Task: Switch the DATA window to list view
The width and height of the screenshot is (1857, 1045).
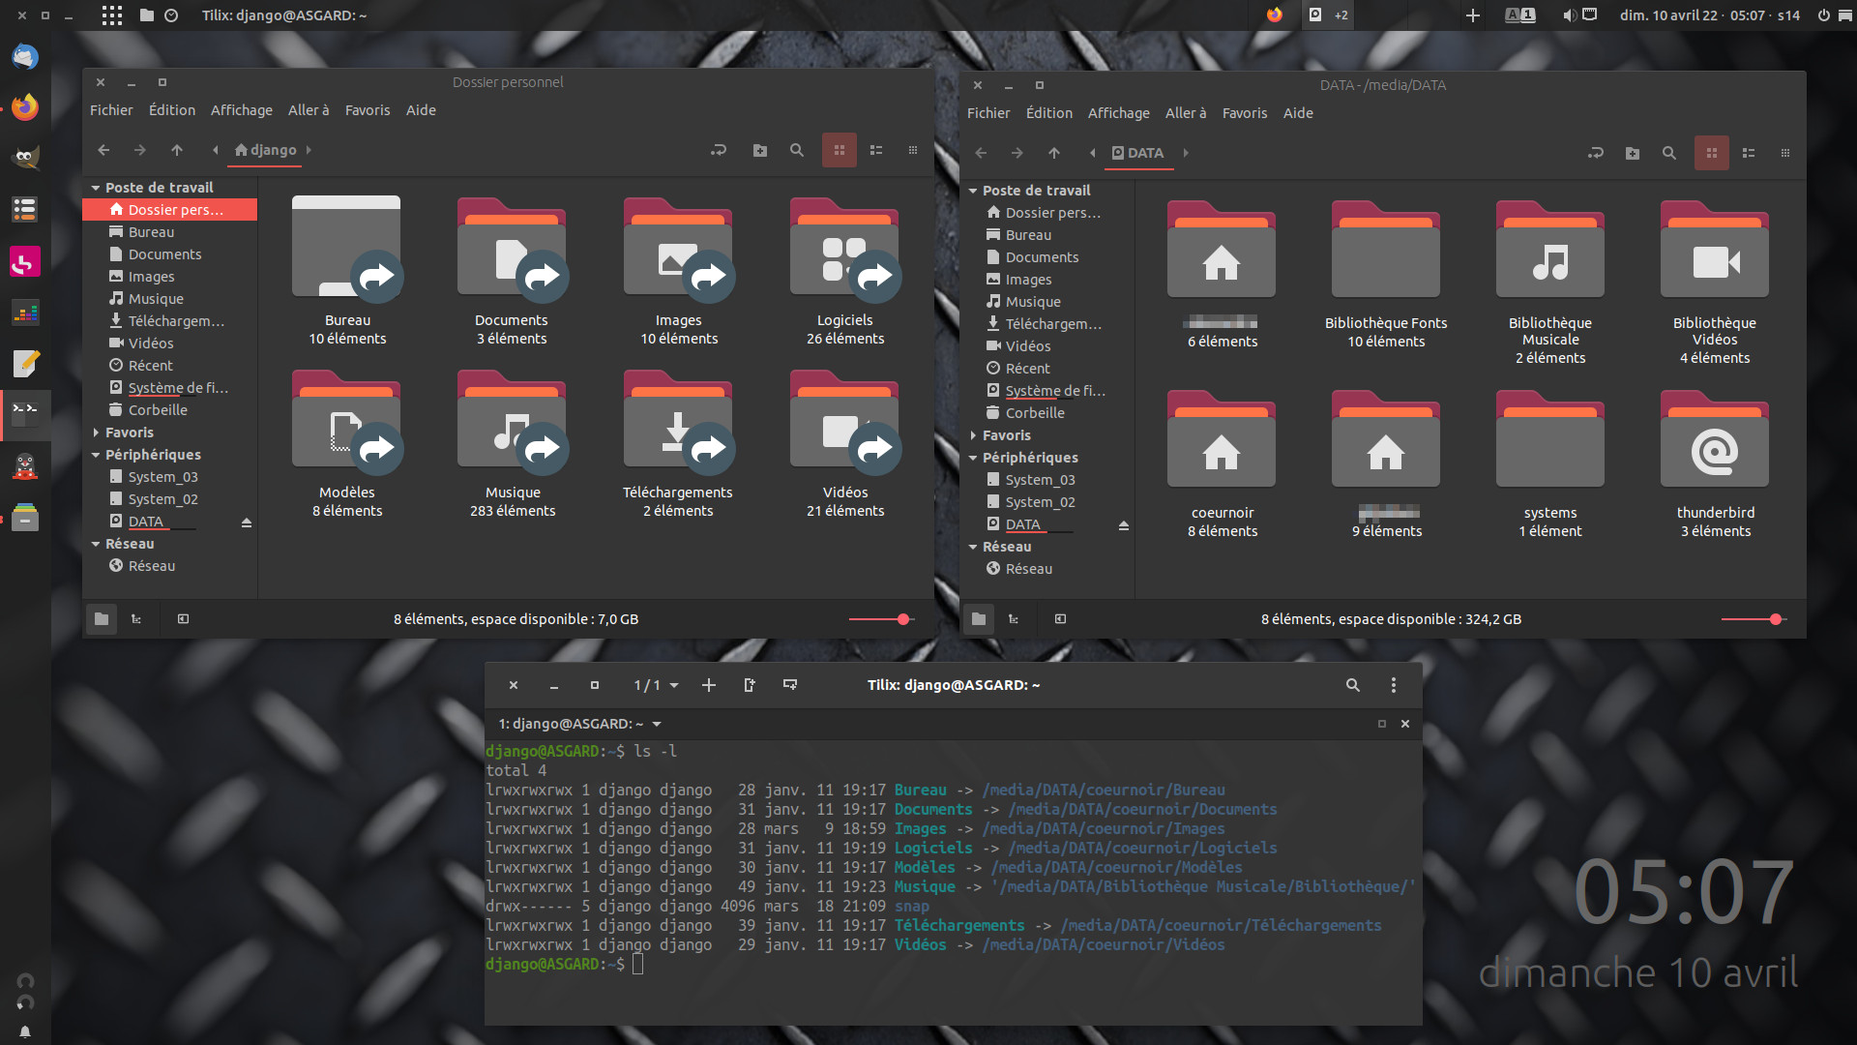Action: point(1749,153)
